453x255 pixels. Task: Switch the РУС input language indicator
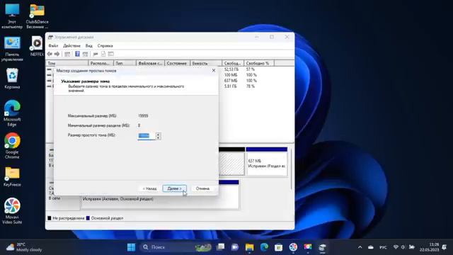point(383,247)
